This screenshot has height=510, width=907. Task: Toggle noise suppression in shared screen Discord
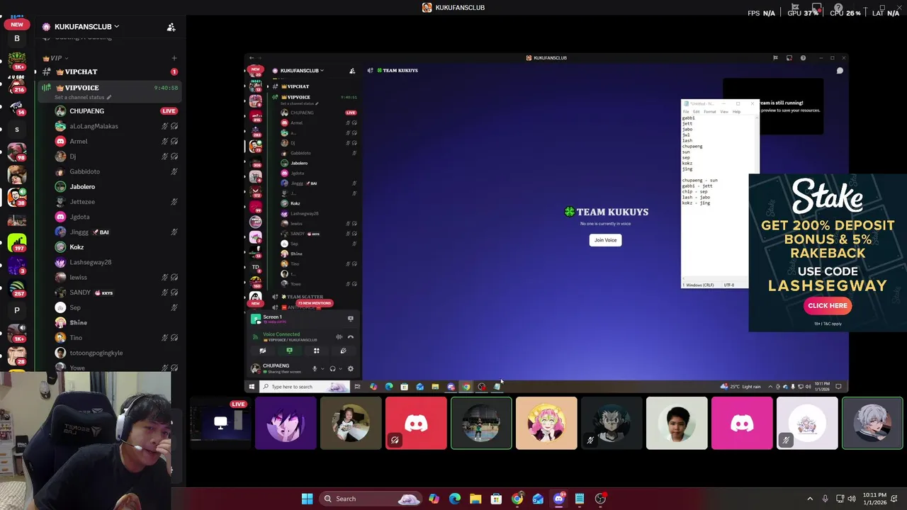339,337
